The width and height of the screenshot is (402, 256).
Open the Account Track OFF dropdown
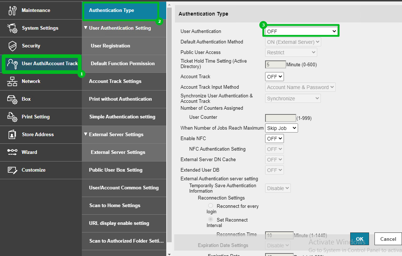(x=274, y=77)
